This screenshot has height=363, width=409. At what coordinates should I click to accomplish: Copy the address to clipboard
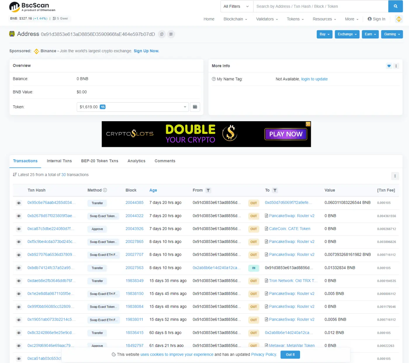[162, 34]
